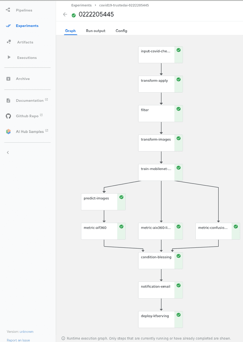This screenshot has width=243, height=342.
Task: Select the Graph tab
Action: pyautogui.click(x=70, y=31)
